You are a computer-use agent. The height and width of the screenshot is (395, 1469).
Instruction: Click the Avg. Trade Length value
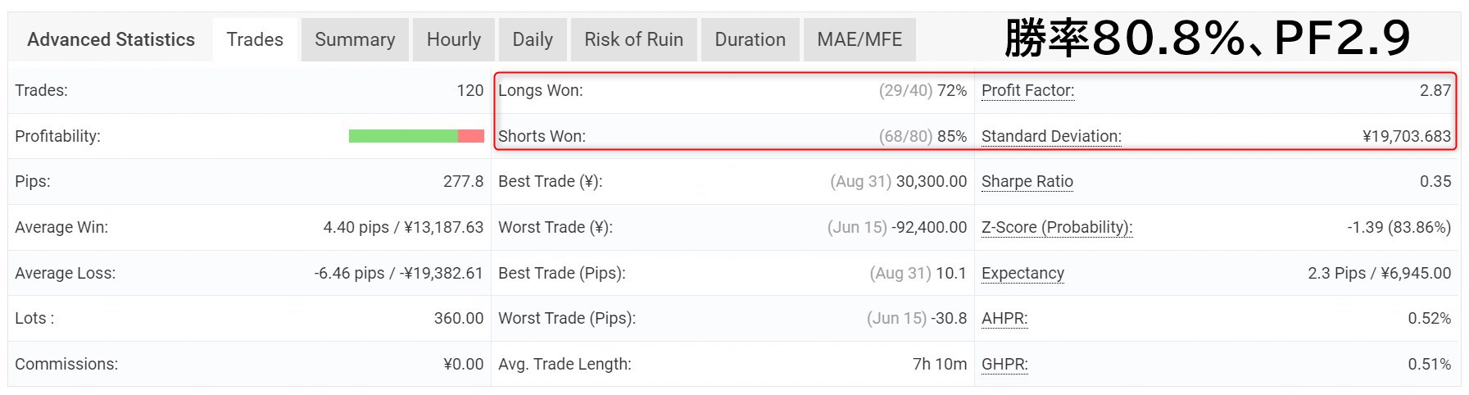coord(940,364)
